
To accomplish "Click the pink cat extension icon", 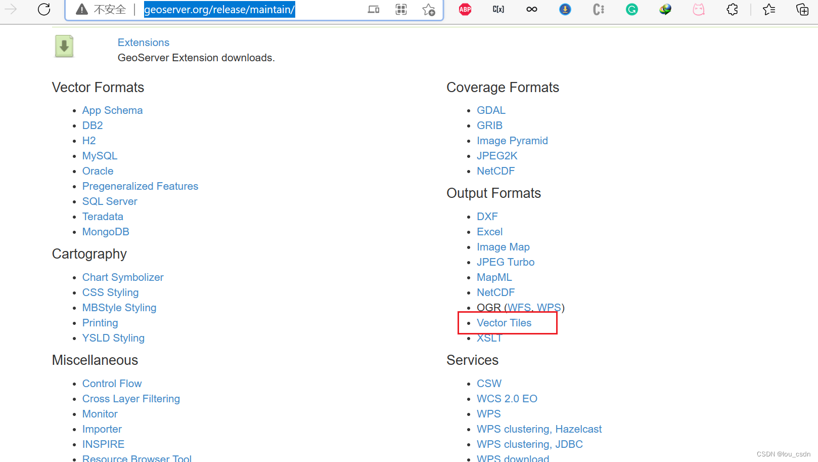I will coord(699,9).
